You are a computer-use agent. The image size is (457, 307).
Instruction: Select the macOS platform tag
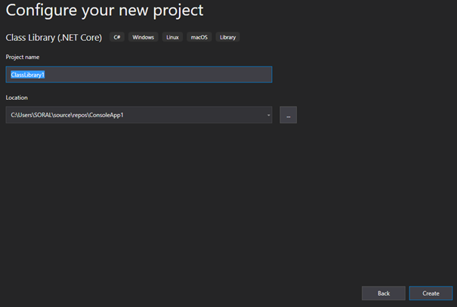coord(199,37)
